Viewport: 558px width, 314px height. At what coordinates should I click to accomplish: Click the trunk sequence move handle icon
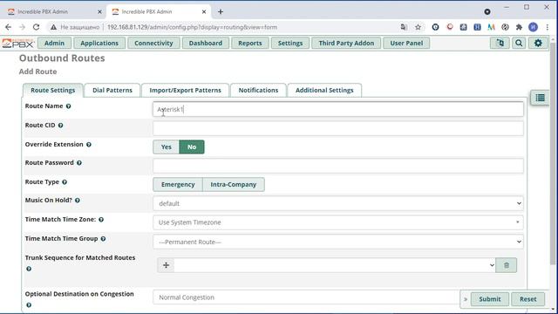click(166, 265)
